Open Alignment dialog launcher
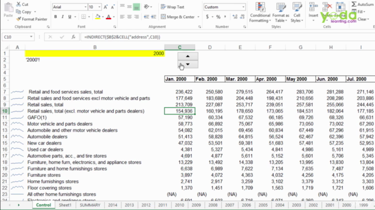The image size is (375, 210). pos(199,27)
